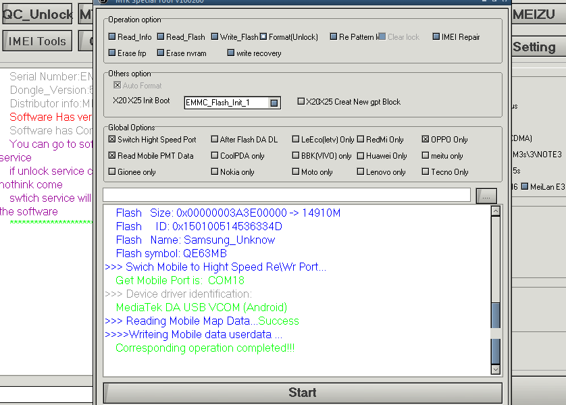The width and height of the screenshot is (566, 405).
Task: Open the file browse '....' button
Action: pyautogui.click(x=486, y=196)
